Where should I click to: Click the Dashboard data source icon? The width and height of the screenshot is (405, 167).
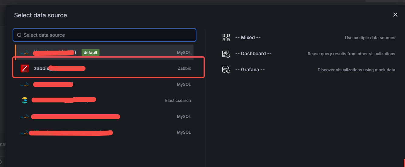point(226,54)
